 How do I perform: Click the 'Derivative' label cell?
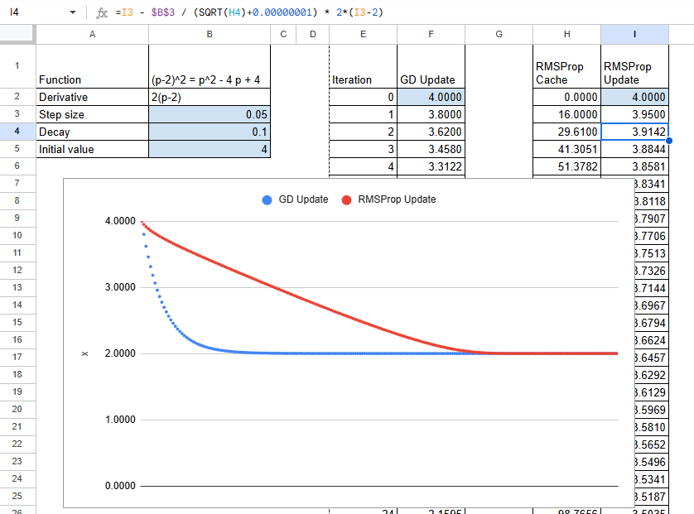tap(93, 97)
